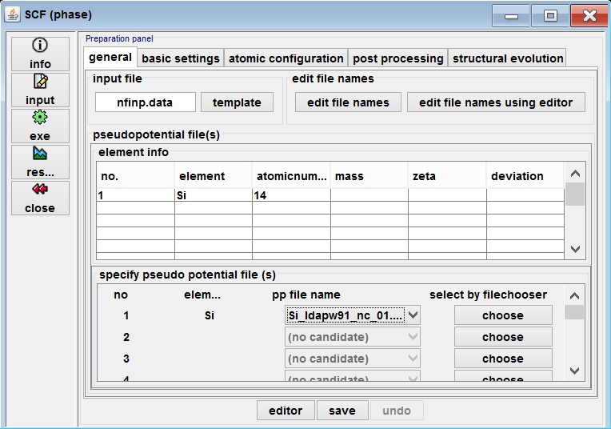
Task: Open the atomic configuration tab
Action: click(x=286, y=58)
